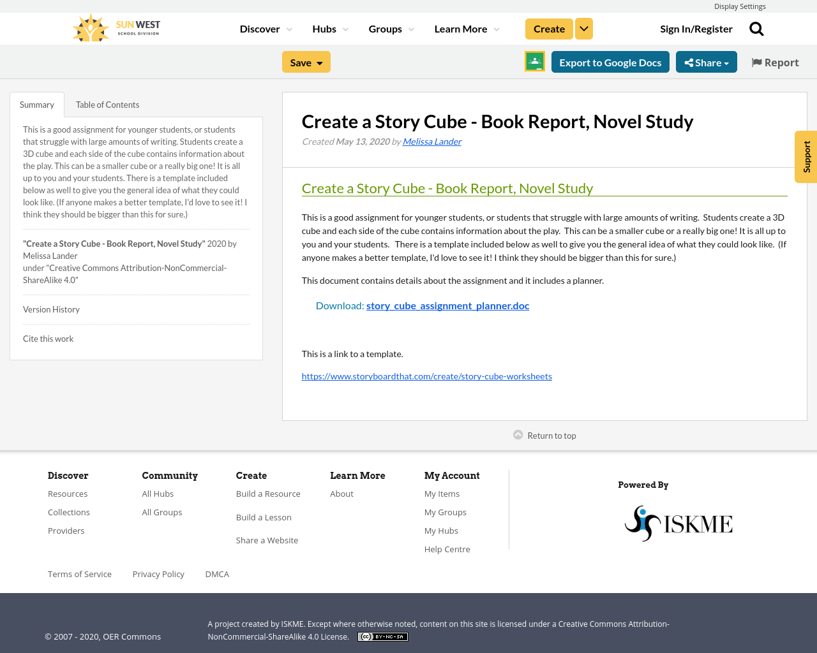This screenshot has width=817, height=653.
Task: Click the Google Classroom share icon
Action: tap(534, 62)
